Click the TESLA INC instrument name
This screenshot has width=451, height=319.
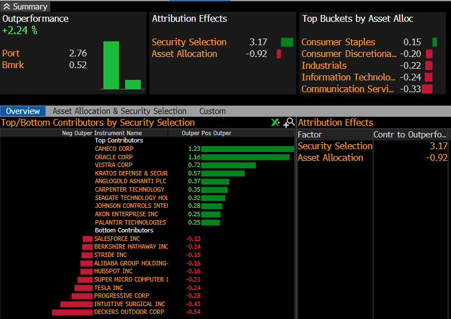click(x=108, y=288)
